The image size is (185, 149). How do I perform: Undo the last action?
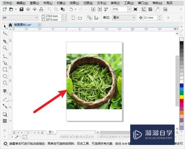[x=71, y=9]
